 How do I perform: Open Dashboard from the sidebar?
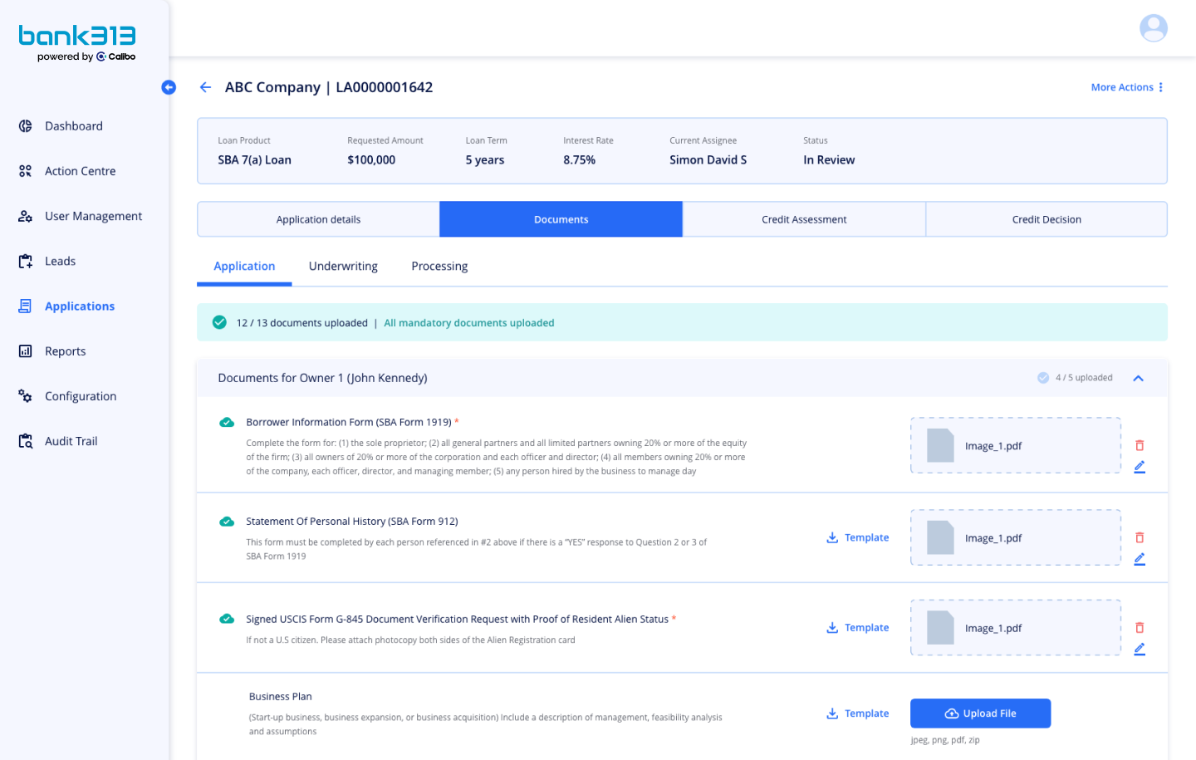[x=73, y=126]
